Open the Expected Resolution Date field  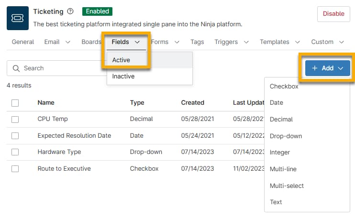click(74, 136)
